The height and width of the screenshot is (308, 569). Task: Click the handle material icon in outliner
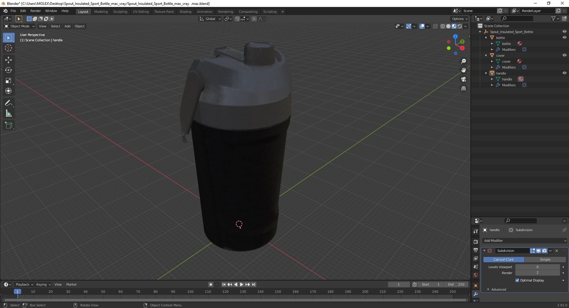[x=521, y=79]
